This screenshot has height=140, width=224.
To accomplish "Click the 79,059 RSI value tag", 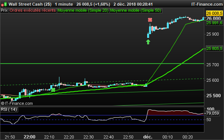I will (213, 113).
